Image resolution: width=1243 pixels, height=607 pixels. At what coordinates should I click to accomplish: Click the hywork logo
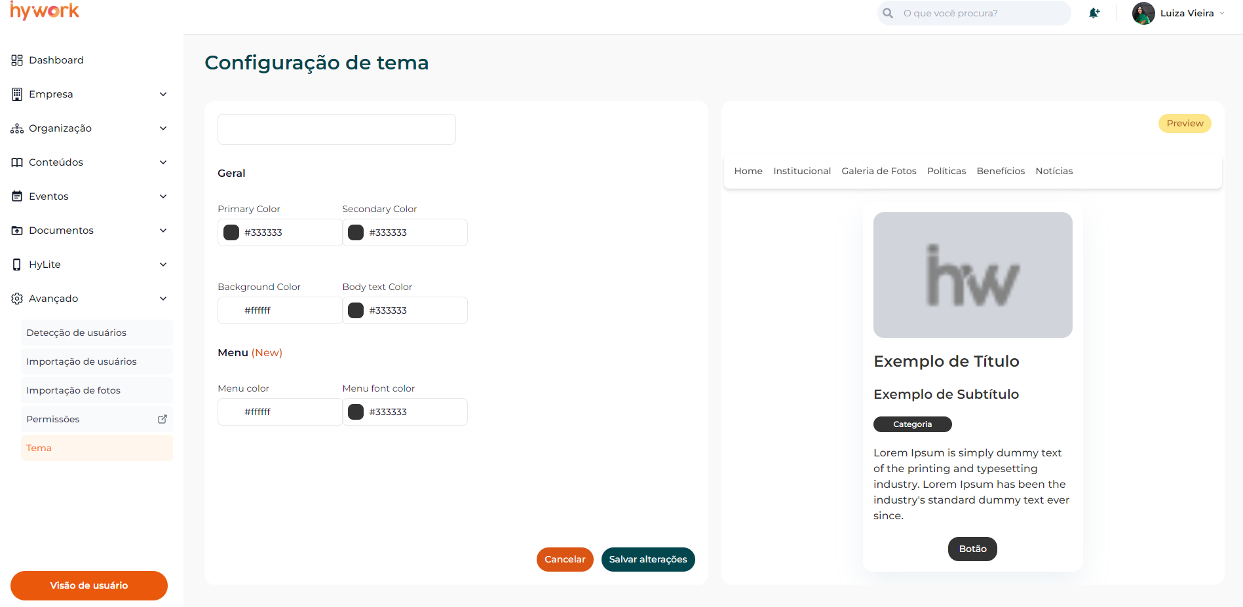45,11
